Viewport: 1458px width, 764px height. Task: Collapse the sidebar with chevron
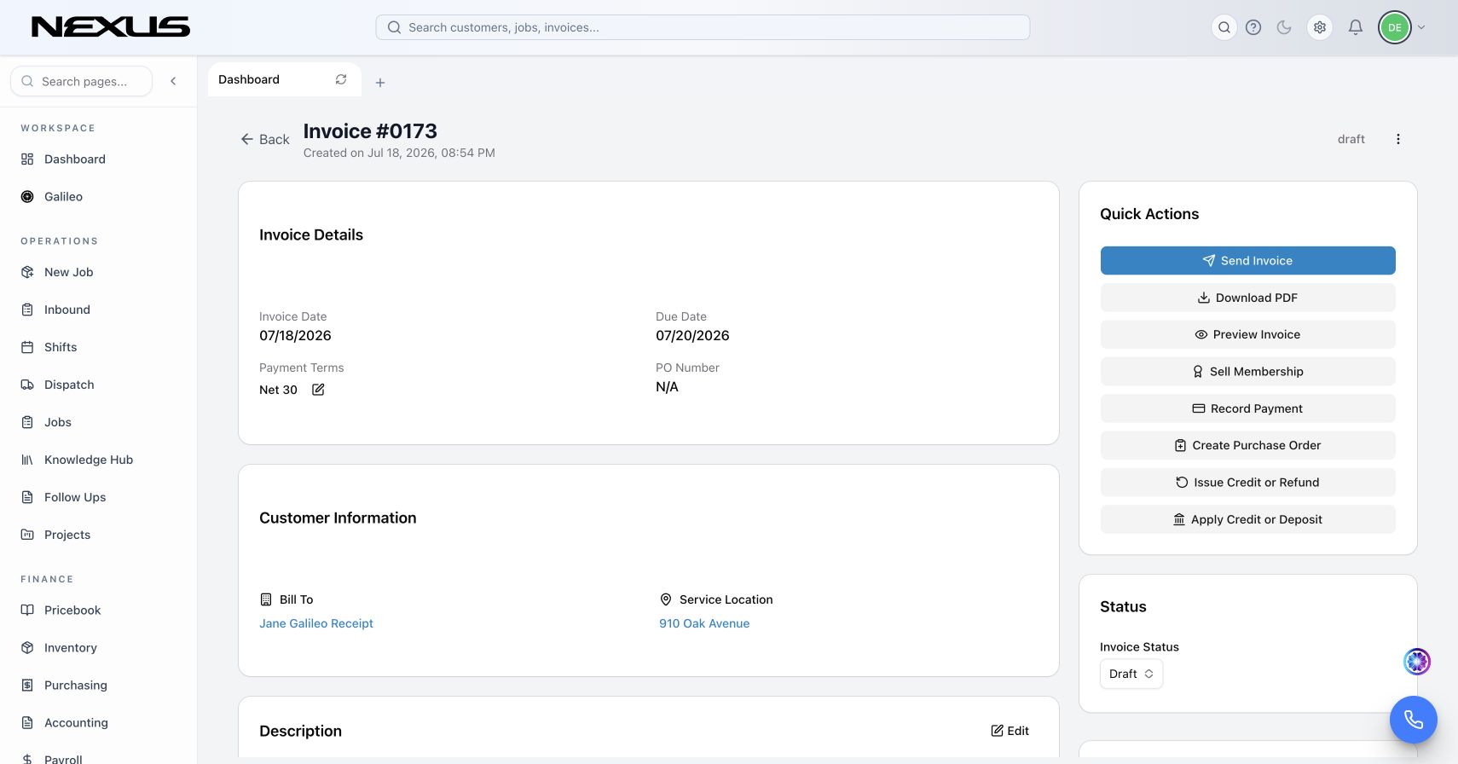pyautogui.click(x=173, y=81)
